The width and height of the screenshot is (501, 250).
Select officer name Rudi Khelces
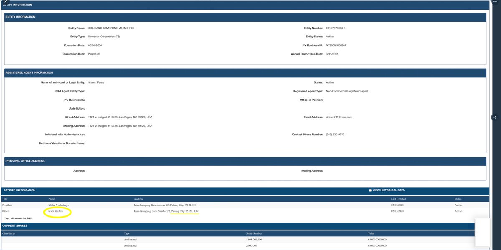tap(57, 211)
